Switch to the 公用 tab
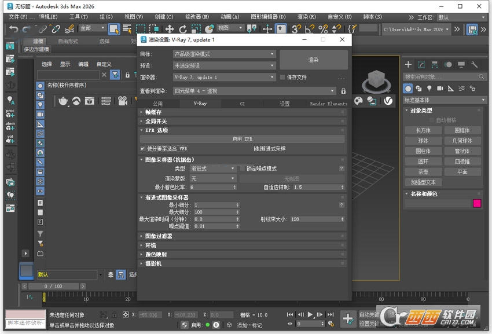The height and width of the screenshot is (334, 492). (158, 104)
